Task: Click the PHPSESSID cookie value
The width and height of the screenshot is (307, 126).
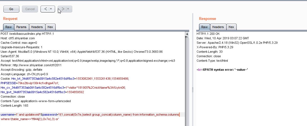Action: (38, 83)
